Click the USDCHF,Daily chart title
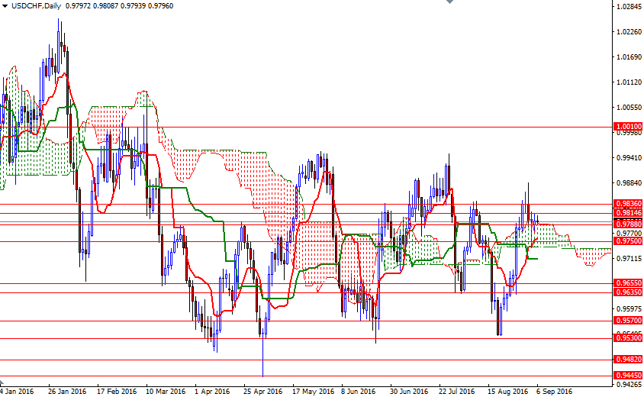 [x=36, y=6]
